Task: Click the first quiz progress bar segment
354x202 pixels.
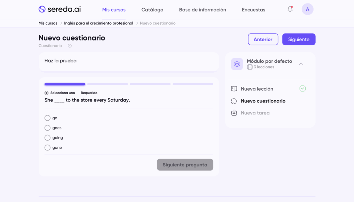Action: 65,84
